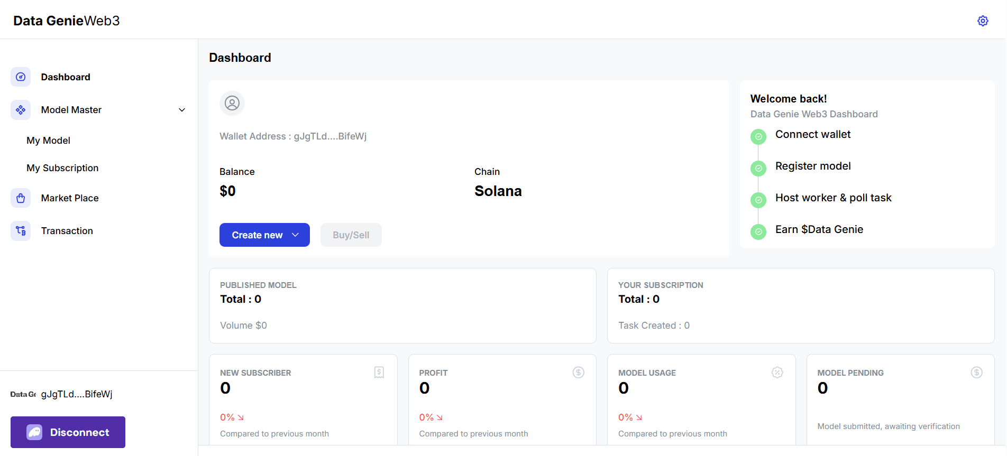Click the Dashboard speedometer icon

point(21,77)
